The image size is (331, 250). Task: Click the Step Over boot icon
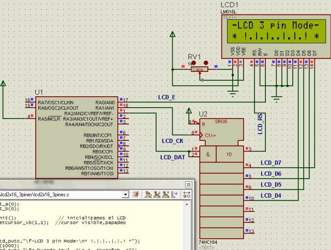pyautogui.click(x=148, y=195)
